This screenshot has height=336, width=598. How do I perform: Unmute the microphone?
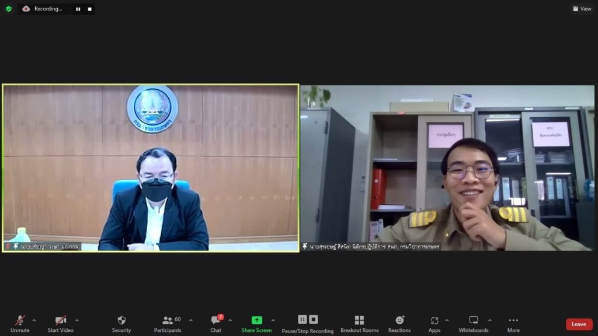tap(20, 324)
